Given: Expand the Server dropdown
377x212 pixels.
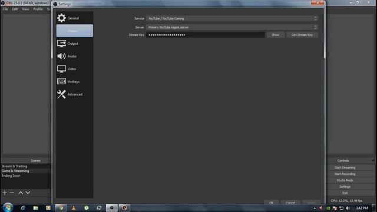Looking at the screenshot, I should (x=232, y=27).
